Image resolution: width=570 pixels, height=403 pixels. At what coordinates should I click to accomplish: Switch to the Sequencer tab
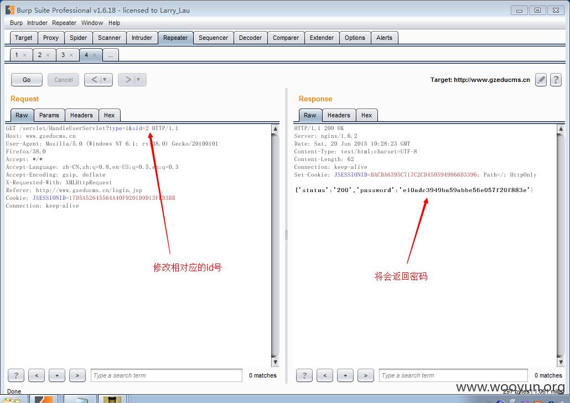214,38
